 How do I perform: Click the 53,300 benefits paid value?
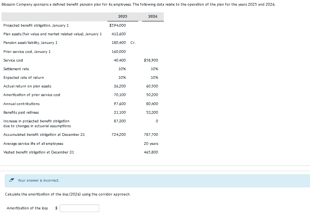coord(152,112)
